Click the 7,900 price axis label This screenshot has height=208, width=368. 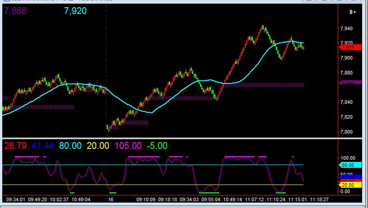(346, 58)
